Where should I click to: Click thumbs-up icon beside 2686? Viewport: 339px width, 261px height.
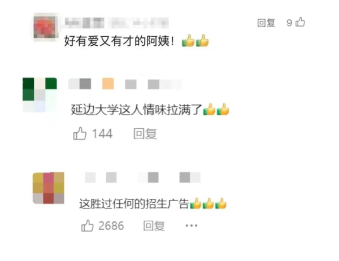tap(88, 225)
